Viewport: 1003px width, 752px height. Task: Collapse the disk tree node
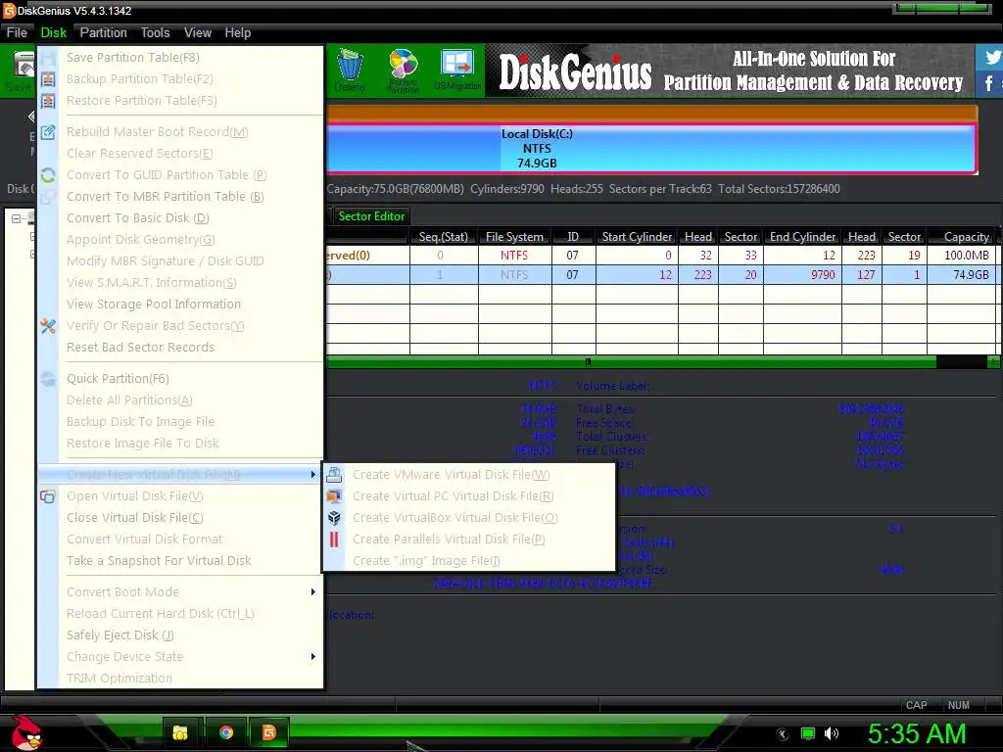click(16, 218)
